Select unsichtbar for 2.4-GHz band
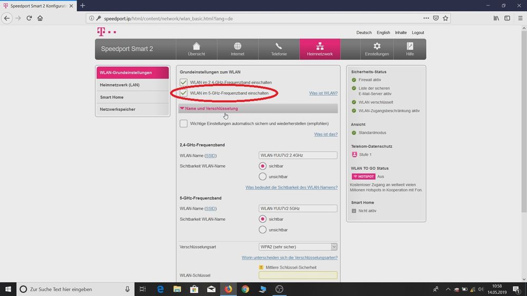The height and width of the screenshot is (296, 527). point(263,176)
